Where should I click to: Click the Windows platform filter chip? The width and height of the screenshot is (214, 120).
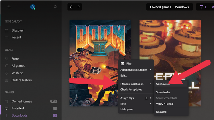(x=182, y=7)
